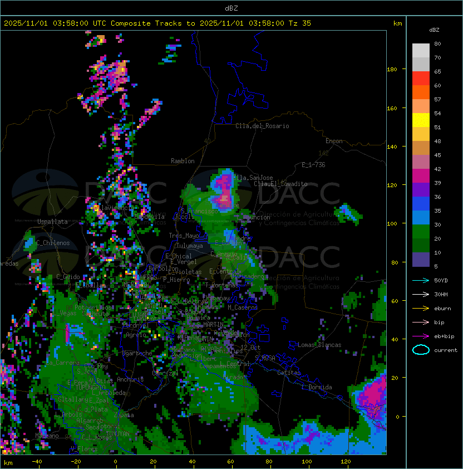Click the 'La_Carrera' map label
The width and height of the screenshot is (463, 469).
tap(63, 363)
